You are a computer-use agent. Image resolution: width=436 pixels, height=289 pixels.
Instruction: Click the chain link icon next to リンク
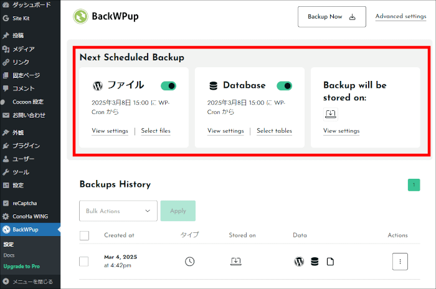click(x=6, y=62)
